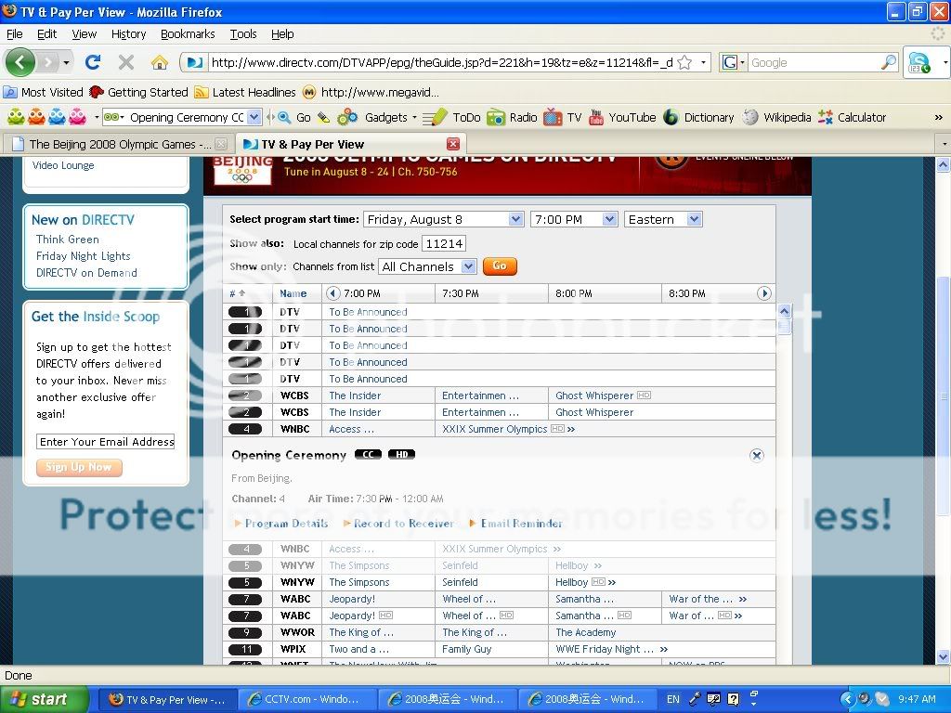This screenshot has height=713, width=951.
Task: Stop page loading via the X icon
Action: click(126, 62)
